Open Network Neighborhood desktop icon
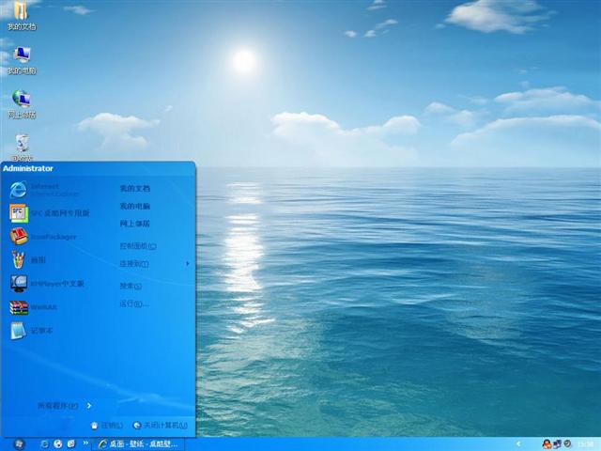Image resolution: width=601 pixels, height=451 pixels. (22, 104)
